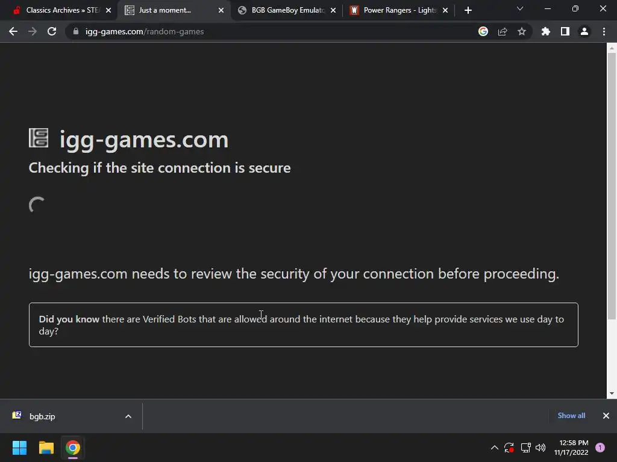The height and width of the screenshot is (462, 617).
Task: Go forward to the next page
Action: [x=33, y=31]
